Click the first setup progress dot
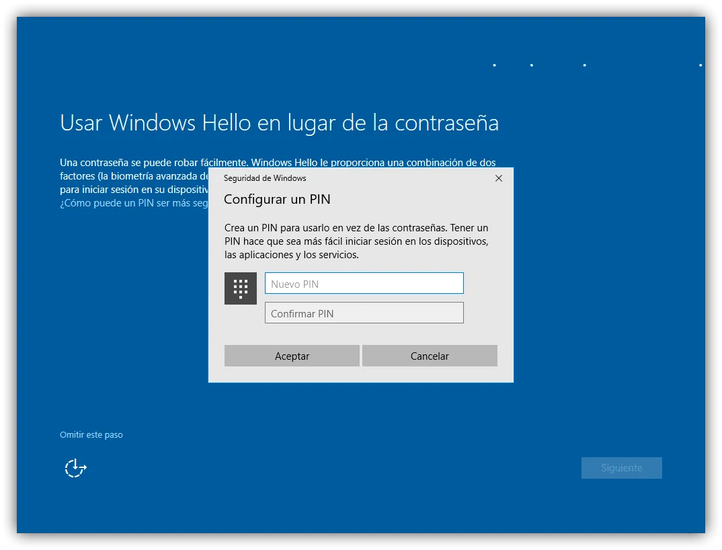This screenshot has width=722, height=550. click(x=494, y=65)
